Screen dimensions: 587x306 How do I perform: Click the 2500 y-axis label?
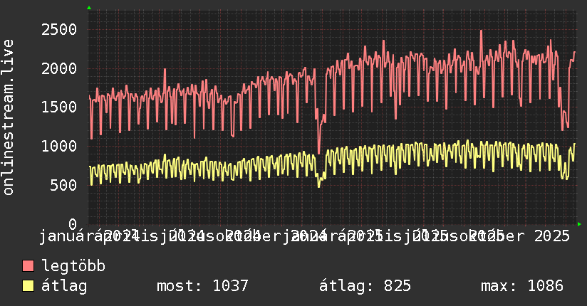(59, 30)
